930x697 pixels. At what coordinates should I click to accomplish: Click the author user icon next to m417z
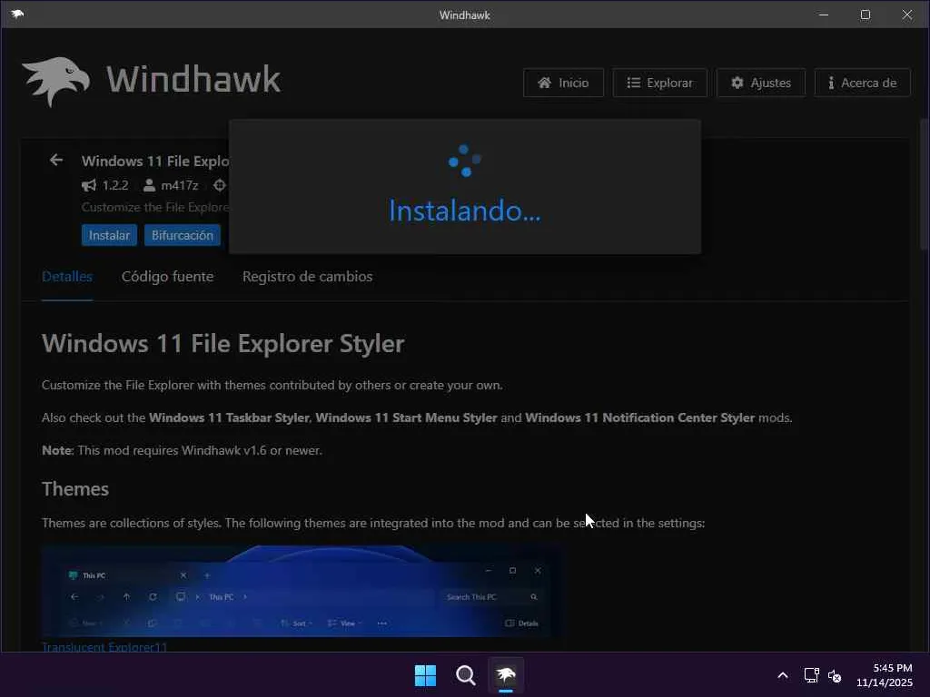150,185
